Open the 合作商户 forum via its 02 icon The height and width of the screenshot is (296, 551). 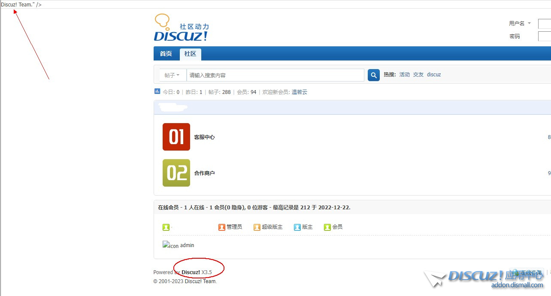(176, 172)
